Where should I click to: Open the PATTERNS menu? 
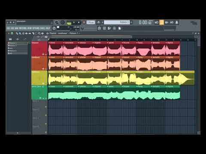pos(23,28)
